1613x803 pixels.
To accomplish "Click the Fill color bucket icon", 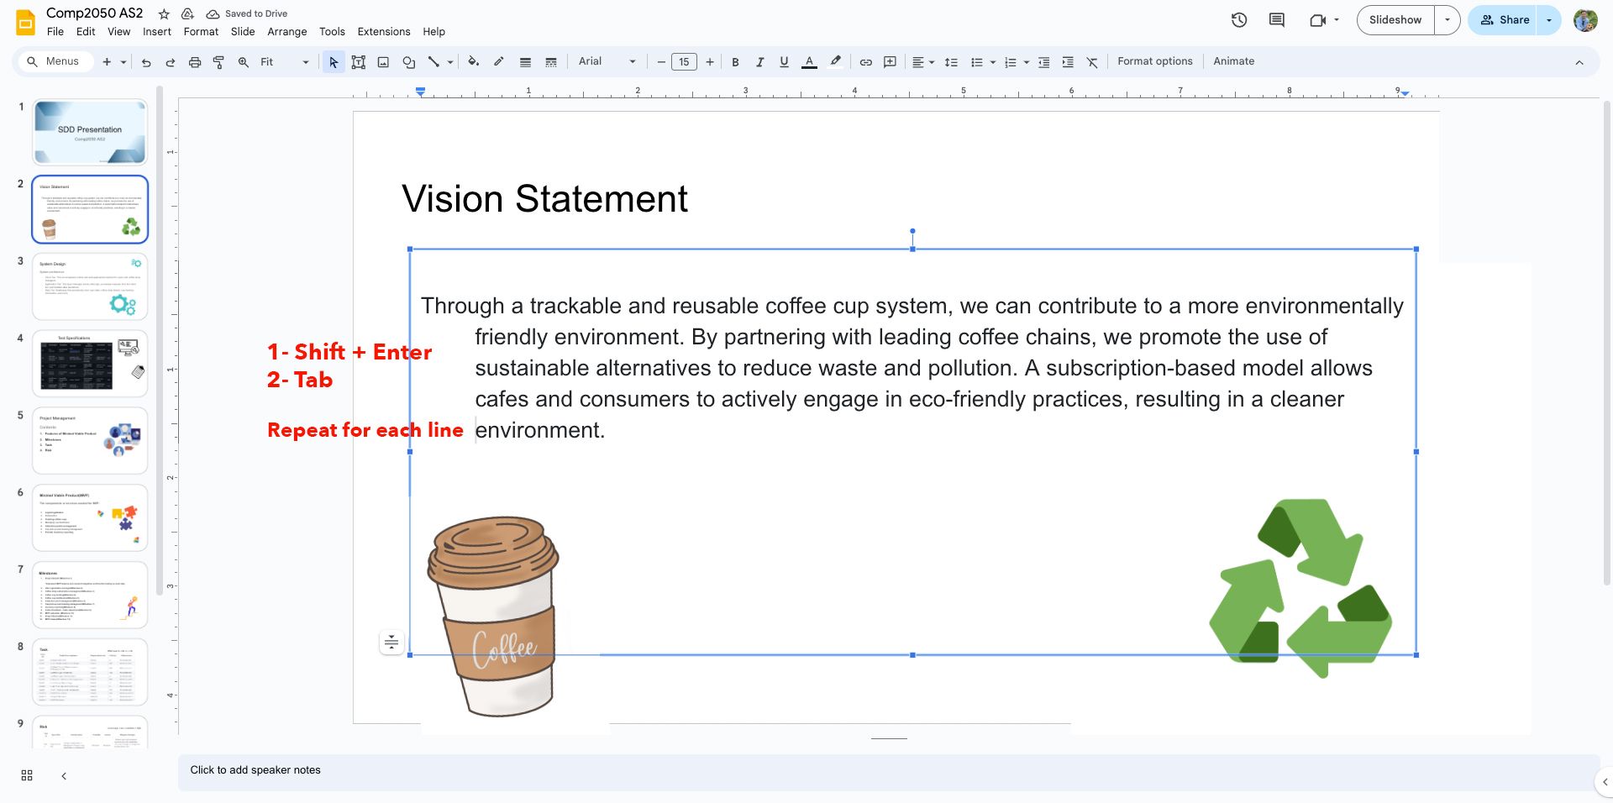I will tap(474, 62).
